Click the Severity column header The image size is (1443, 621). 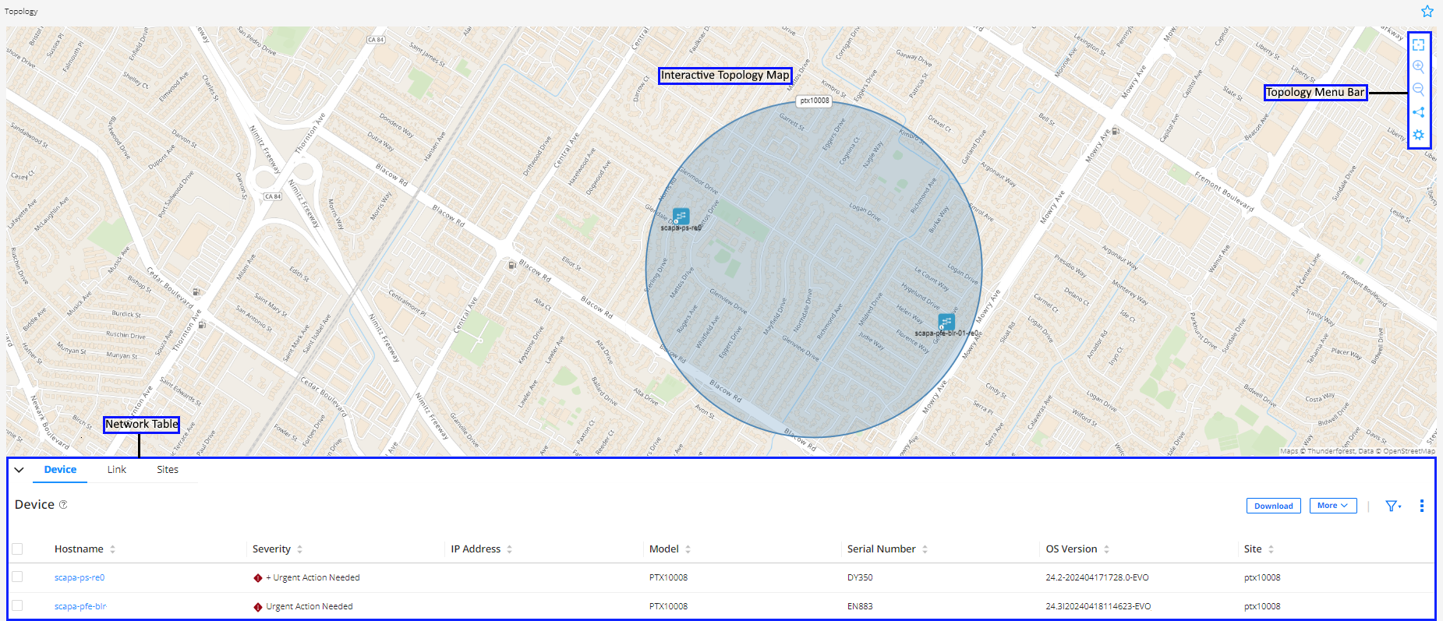pyautogui.click(x=271, y=549)
